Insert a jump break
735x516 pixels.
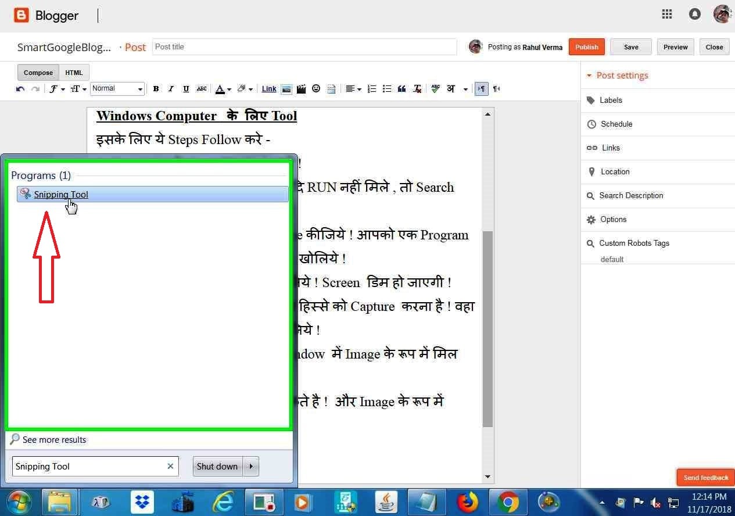[x=331, y=89]
